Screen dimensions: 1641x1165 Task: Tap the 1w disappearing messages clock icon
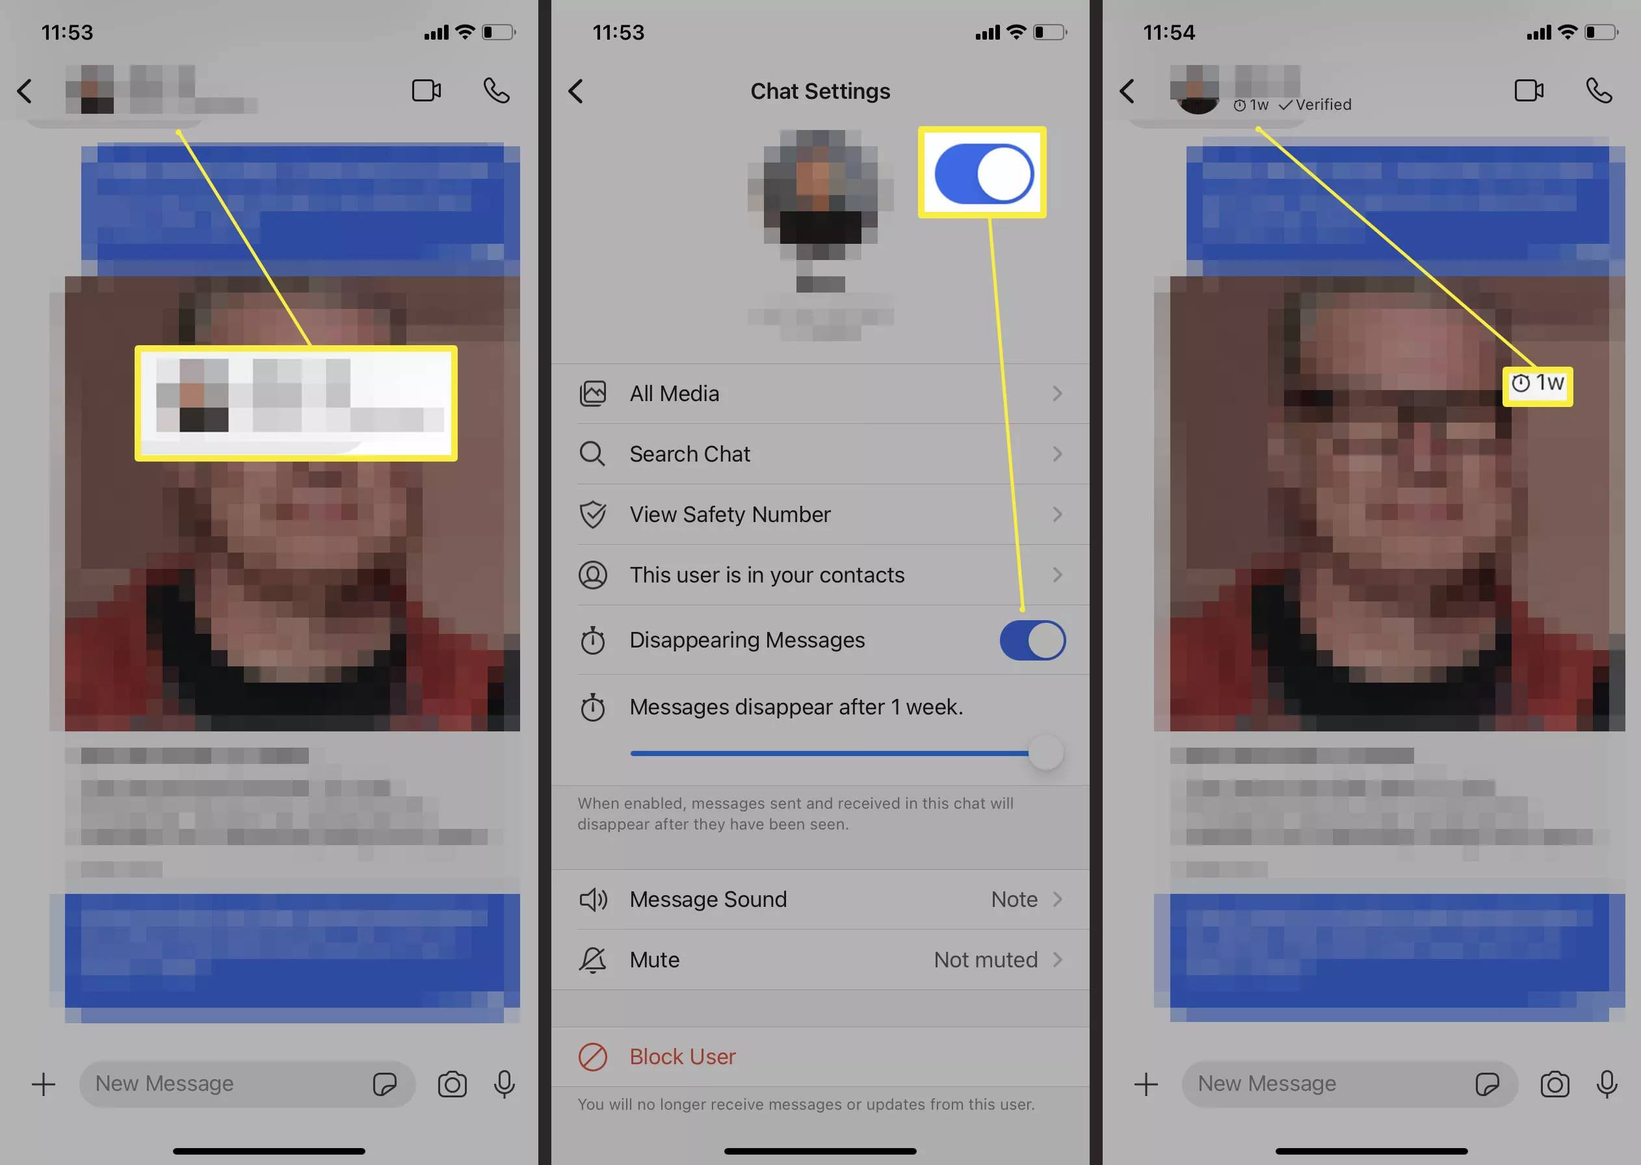[x=1248, y=105]
